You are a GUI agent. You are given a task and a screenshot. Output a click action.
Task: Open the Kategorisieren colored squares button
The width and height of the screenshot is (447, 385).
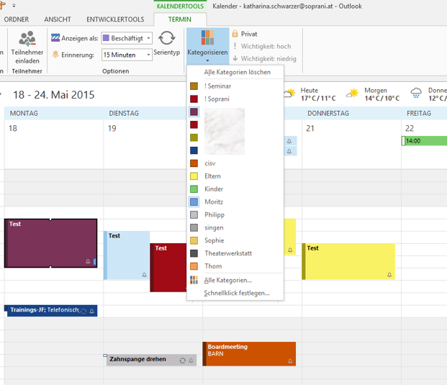tap(207, 37)
